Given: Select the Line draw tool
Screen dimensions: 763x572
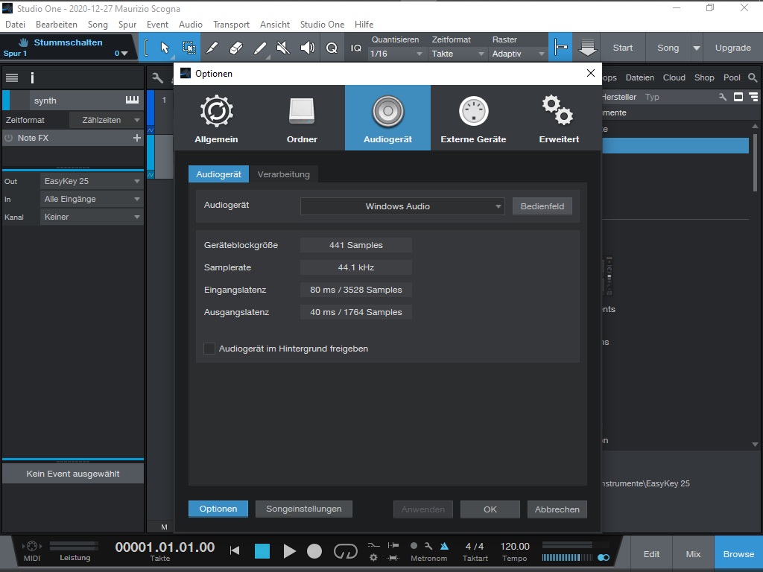Looking at the screenshot, I should [260, 48].
